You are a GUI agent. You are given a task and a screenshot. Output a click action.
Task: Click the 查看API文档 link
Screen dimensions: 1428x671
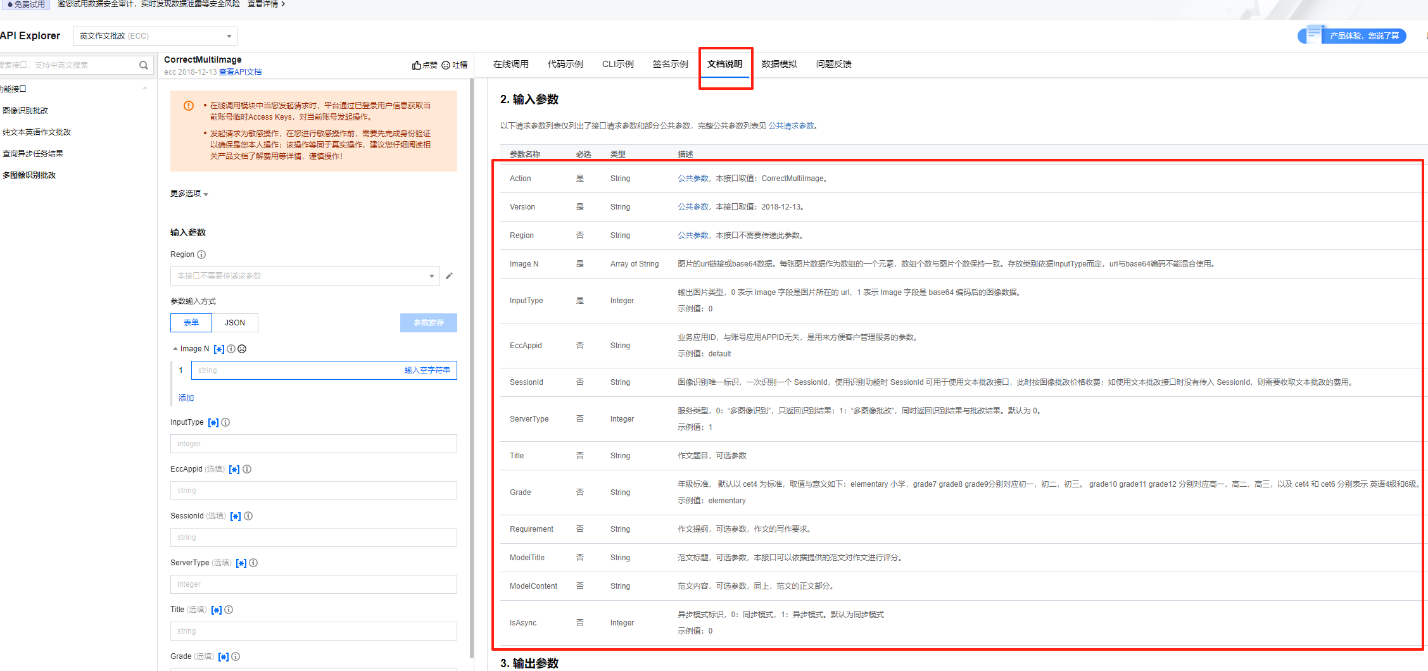[x=240, y=72]
